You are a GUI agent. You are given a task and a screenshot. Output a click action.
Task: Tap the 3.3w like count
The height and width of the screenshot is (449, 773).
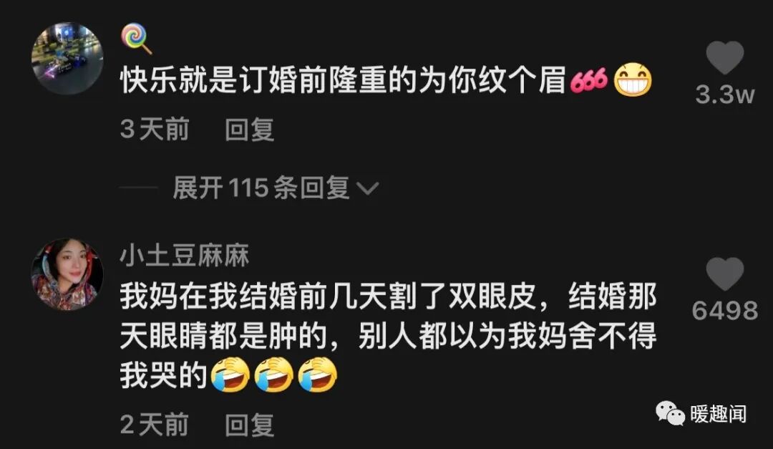click(724, 95)
